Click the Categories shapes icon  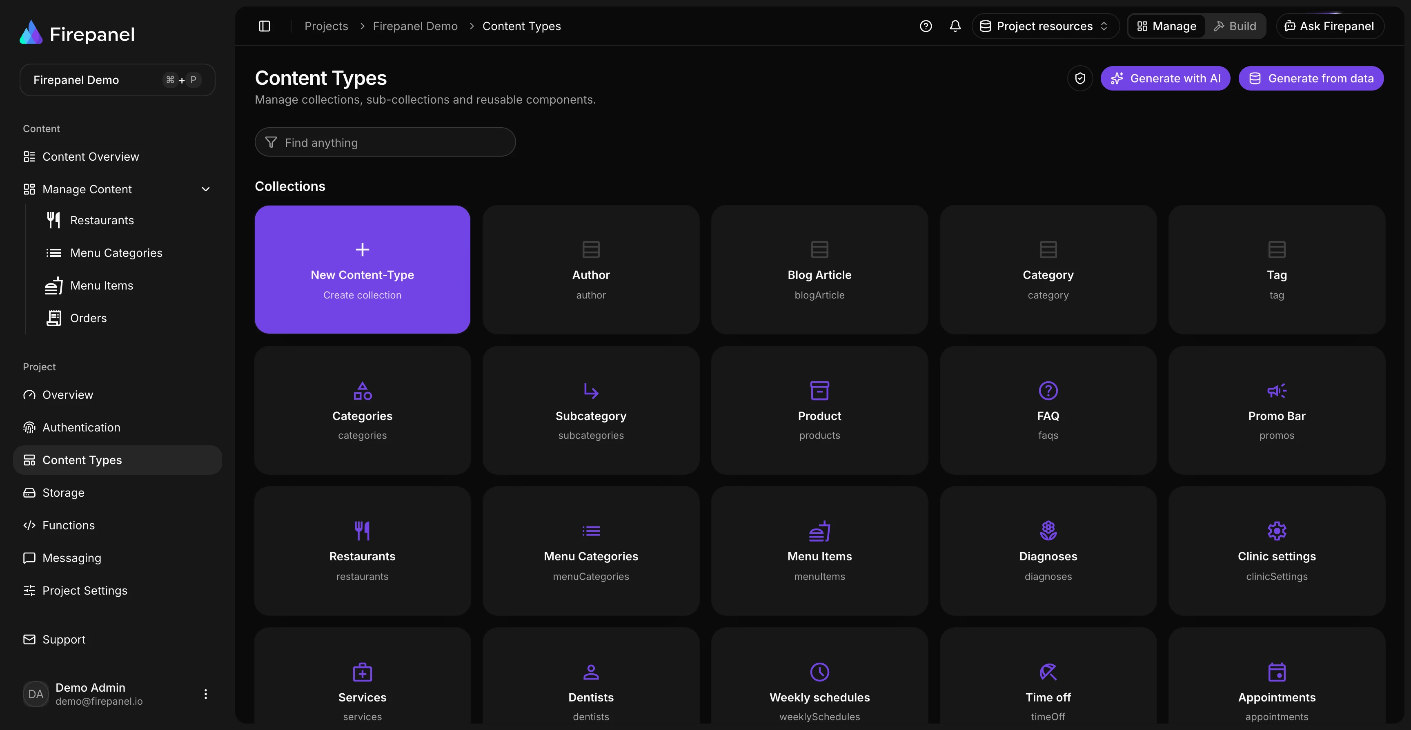tap(362, 391)
